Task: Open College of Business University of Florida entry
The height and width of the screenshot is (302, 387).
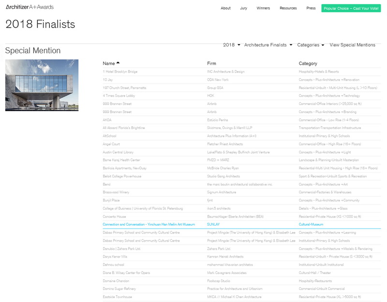Action: point(143,208)
